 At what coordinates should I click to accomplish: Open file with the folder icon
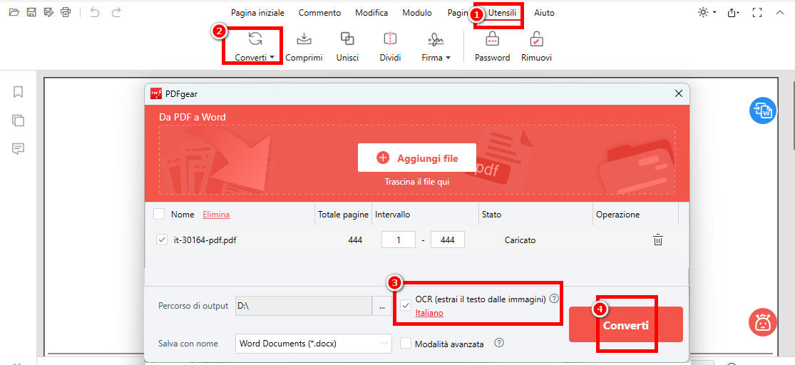tap(14, 13)
